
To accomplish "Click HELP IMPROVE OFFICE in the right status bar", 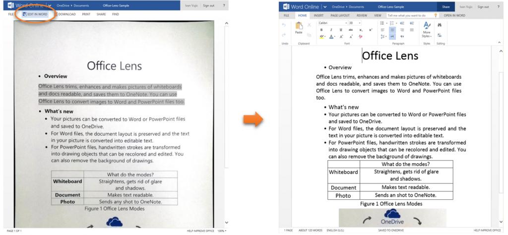I will click(x=487, y=231).
